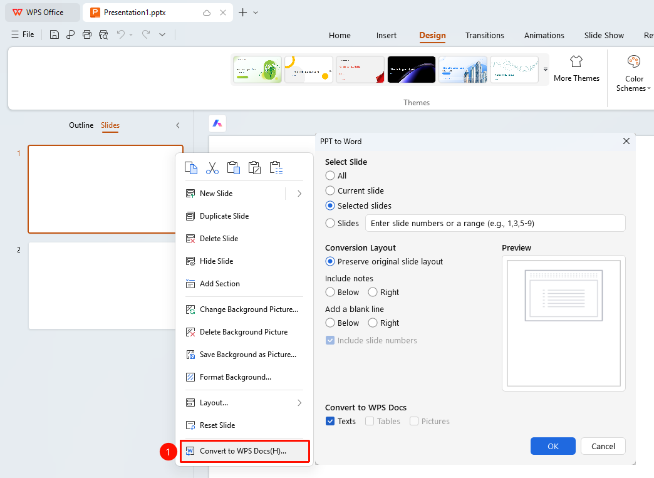Collapse the slide panel with the chevron
This screenshot has width=654, height=478.
tap(178, 125)
